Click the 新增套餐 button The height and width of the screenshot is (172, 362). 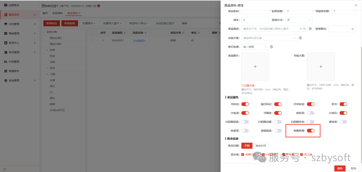tap(70, 23)
